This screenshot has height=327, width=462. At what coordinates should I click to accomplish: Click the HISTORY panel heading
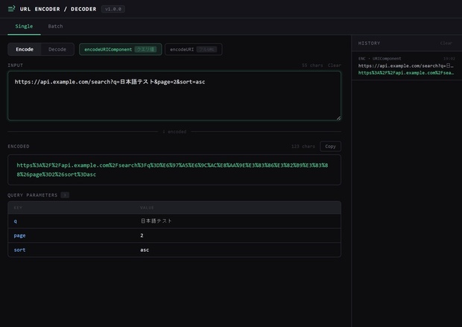point(369,43)
